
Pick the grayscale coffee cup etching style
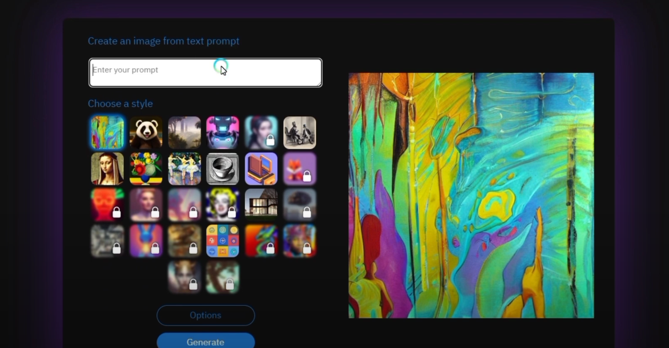coord(223,169)
